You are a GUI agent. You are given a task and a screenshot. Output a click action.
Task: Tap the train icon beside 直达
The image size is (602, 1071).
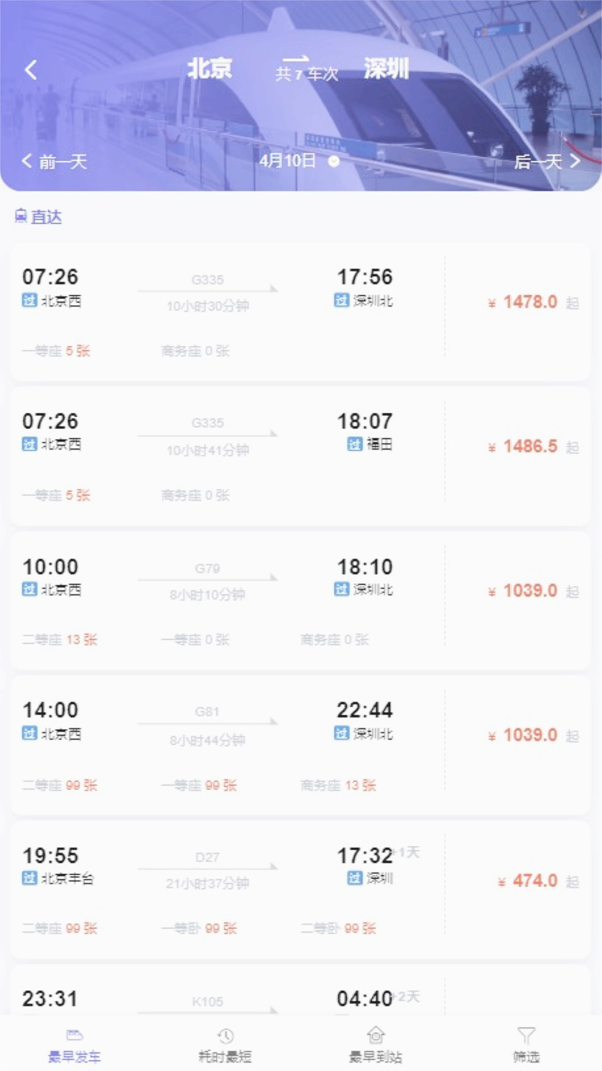click(21, 216)
